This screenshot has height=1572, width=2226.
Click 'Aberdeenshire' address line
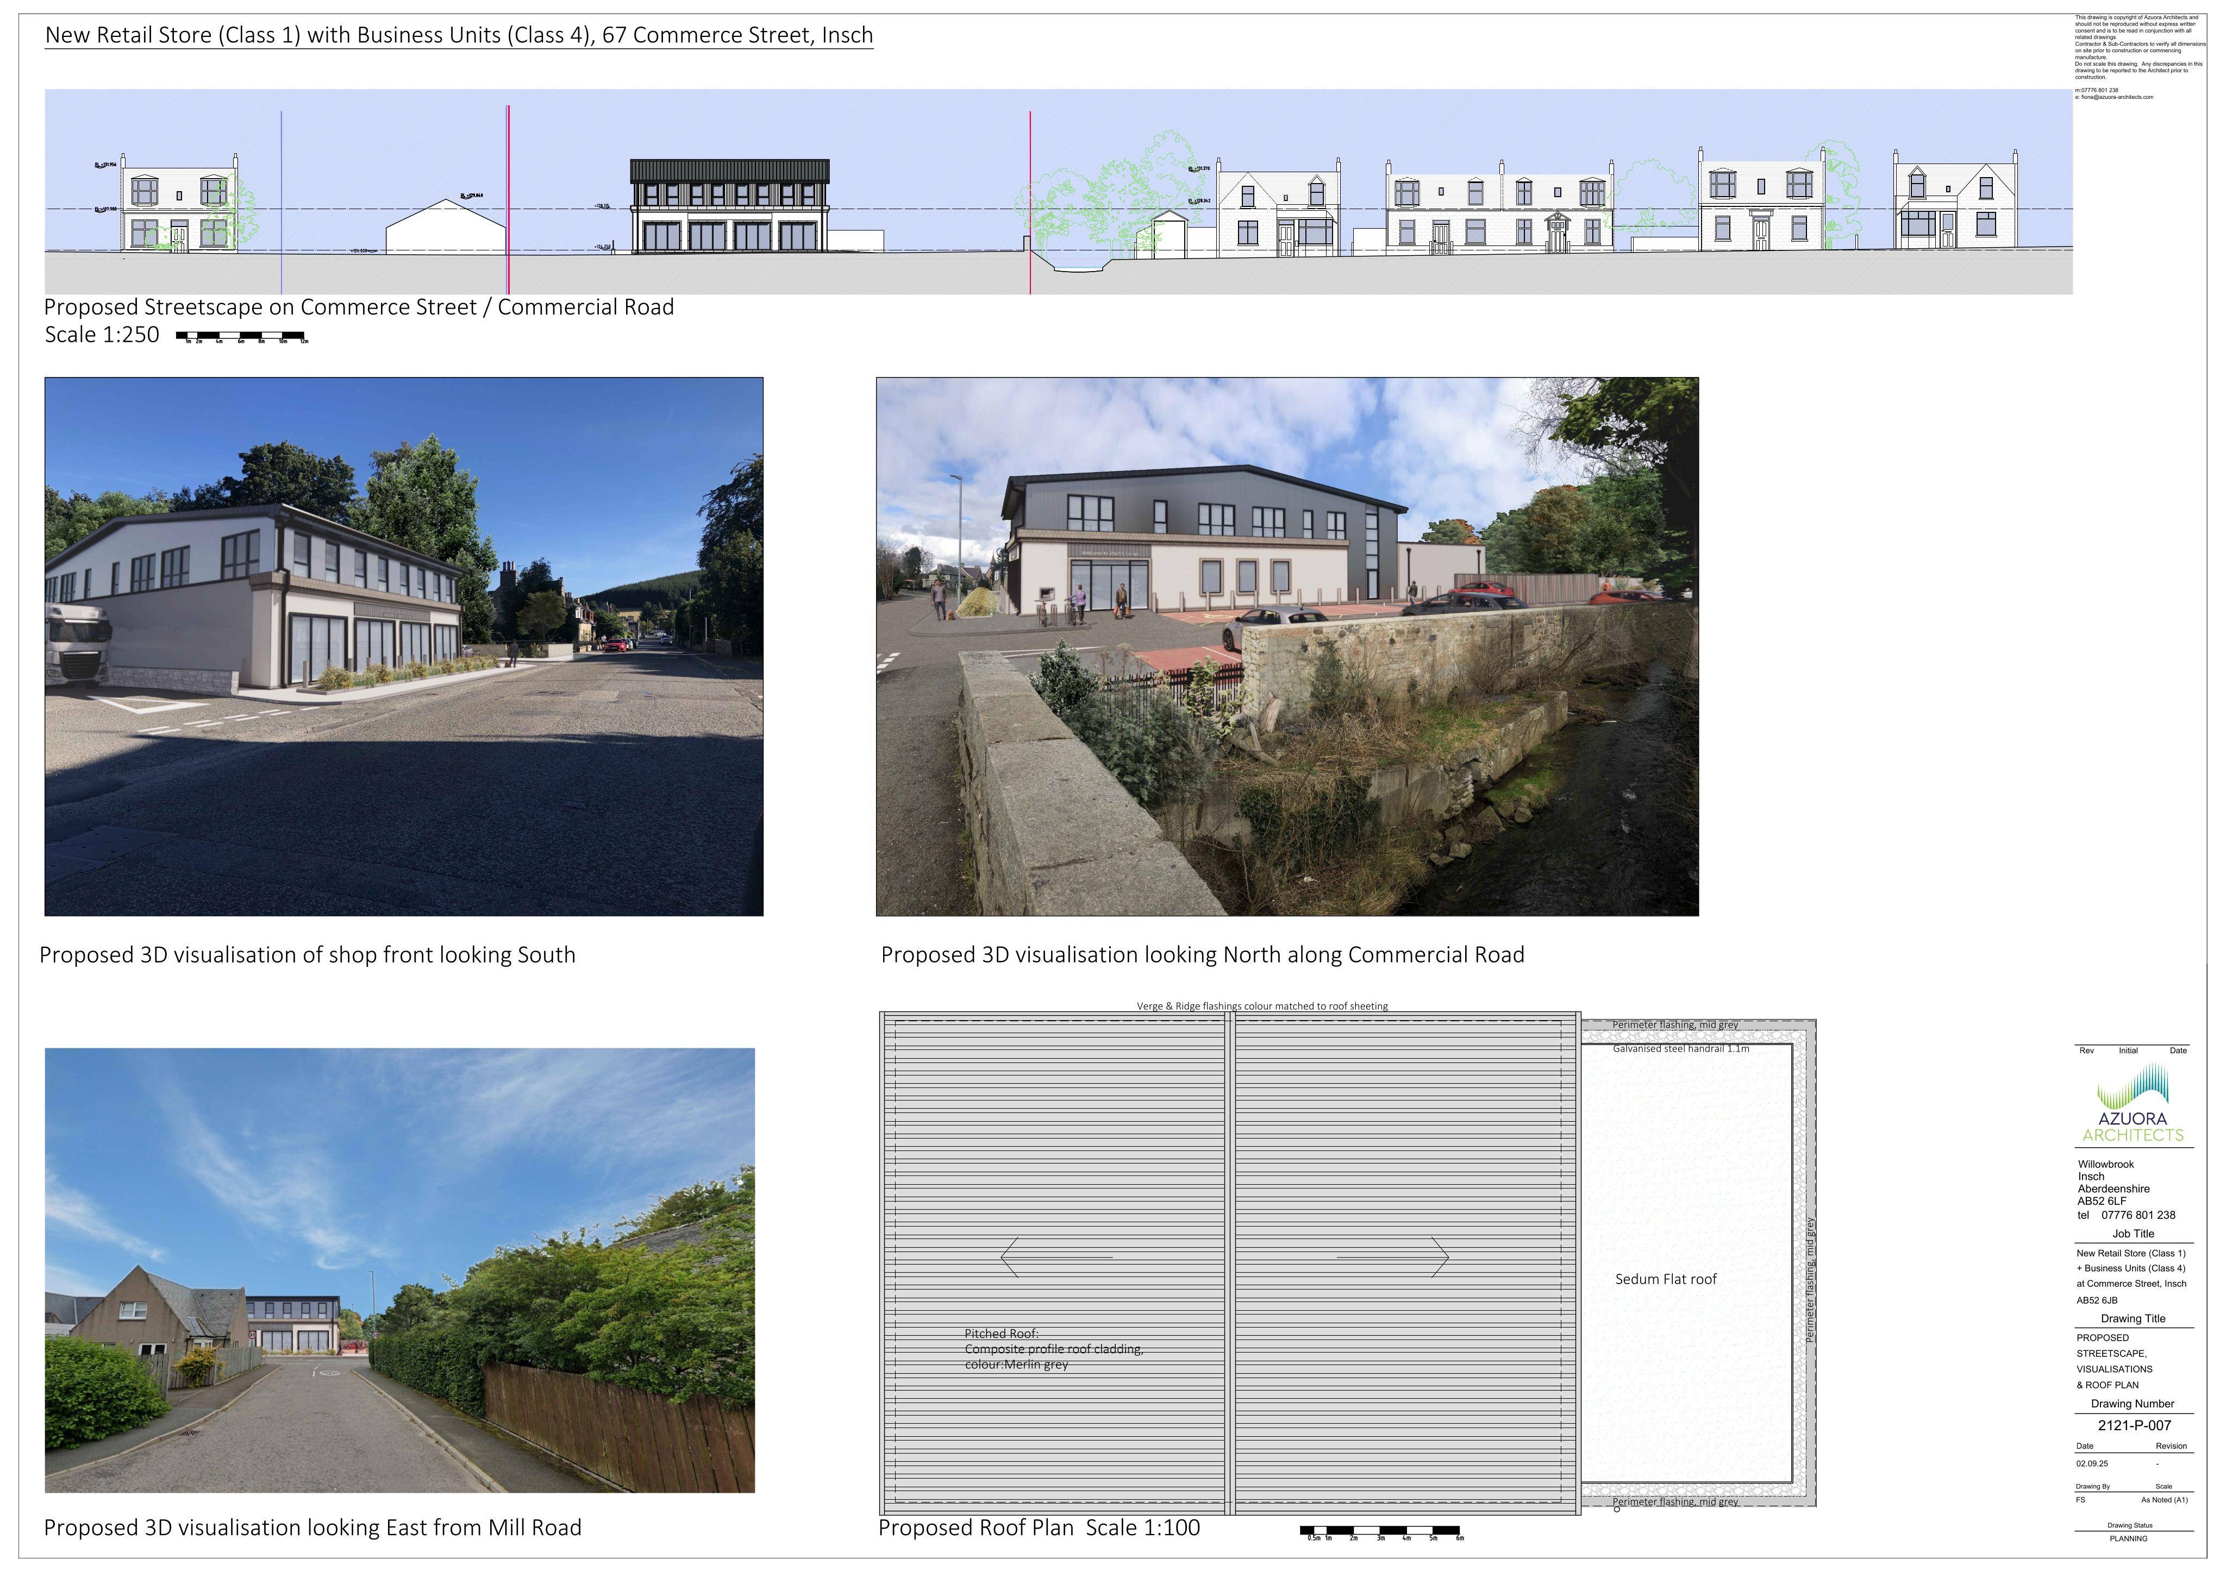[x=2114, y=1189]
